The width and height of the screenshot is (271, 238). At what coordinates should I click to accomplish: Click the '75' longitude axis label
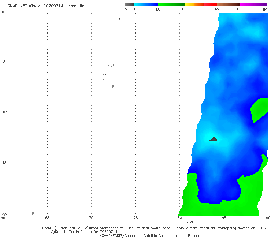[x=135, y=218]
